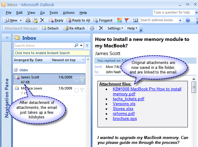Open the File menu
Screen dimensions: 198x147
click(x=8, y=13)
